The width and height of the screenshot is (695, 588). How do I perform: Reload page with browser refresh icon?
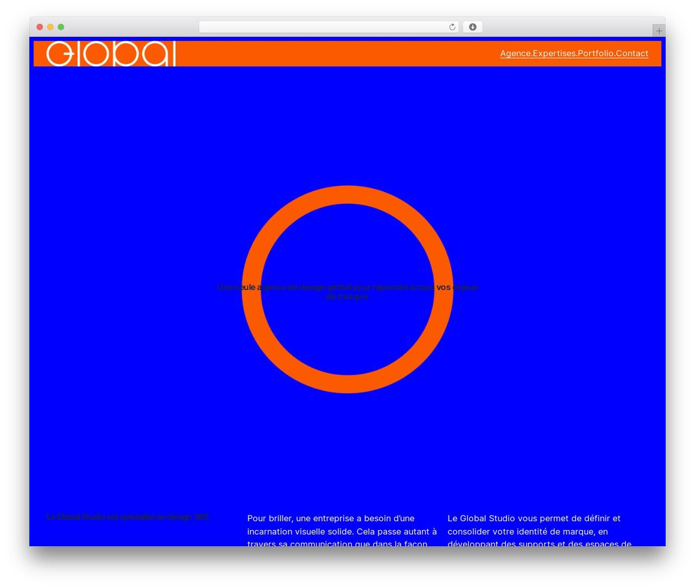click(452, 27)
